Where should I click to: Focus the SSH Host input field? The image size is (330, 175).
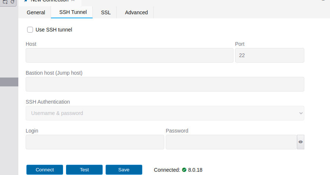click(x=129, y=55)
